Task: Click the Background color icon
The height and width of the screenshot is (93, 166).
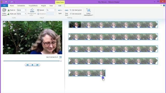Action: point(32,10)
